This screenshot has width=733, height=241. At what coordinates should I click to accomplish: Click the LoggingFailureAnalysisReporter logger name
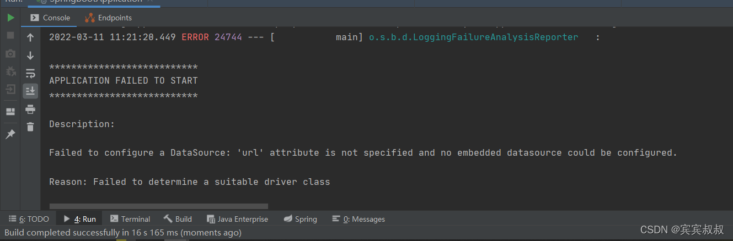(x=474, y=37)
